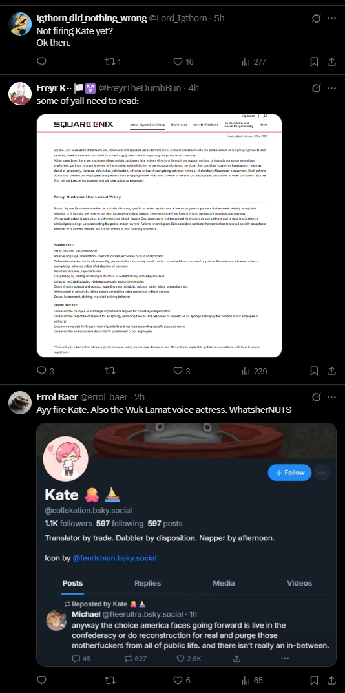Viewport: 345px width, 693px height.
Task: Open Lord_Igthorn's profile avatar
Action: 20,23
